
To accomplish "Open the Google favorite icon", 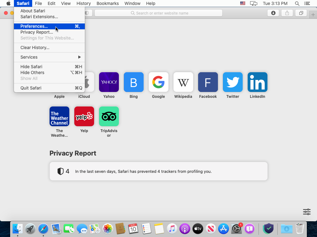I will [158, 82].
